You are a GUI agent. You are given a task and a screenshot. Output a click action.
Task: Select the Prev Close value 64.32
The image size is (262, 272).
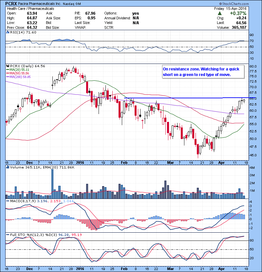32,28
